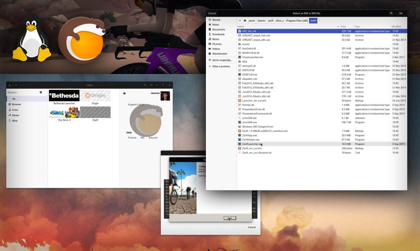Select unins000.exe in the file list
The image size is (420, 251).
click(x=322, y=122)
